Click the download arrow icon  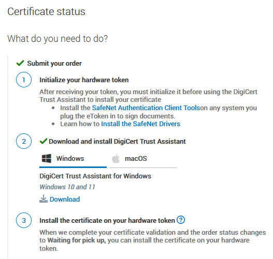pos(44,199)
